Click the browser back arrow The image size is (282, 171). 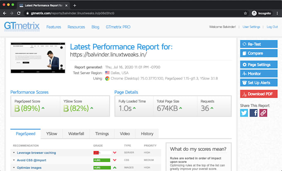[5, 13]
